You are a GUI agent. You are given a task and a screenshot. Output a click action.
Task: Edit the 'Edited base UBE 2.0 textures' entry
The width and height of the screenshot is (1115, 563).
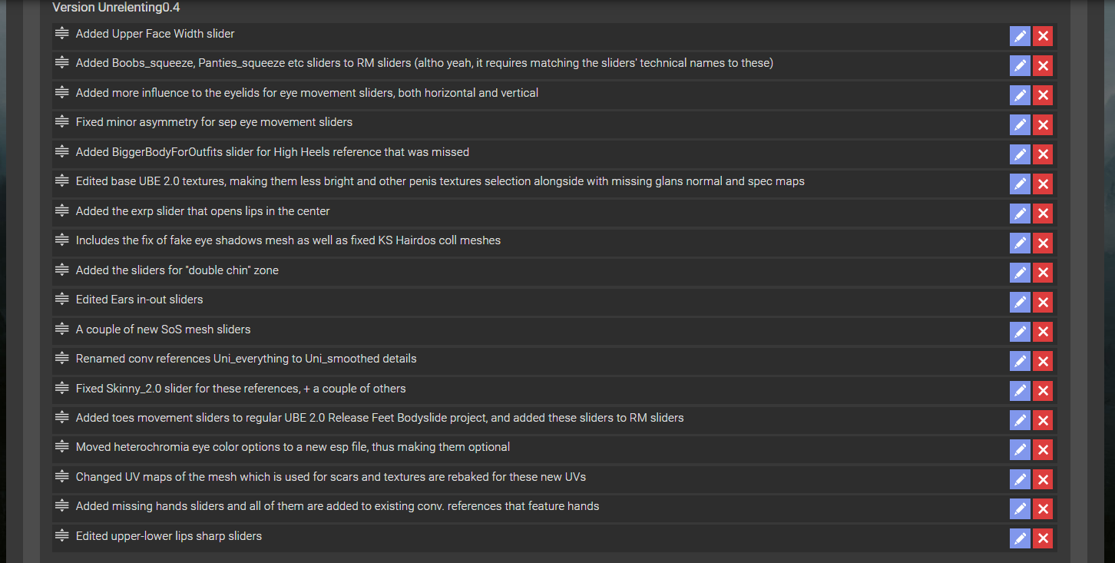1019,184
